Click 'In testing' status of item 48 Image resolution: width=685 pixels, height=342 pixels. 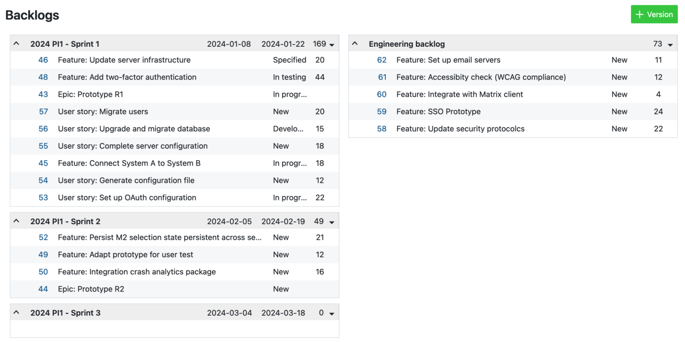[289, 77]
